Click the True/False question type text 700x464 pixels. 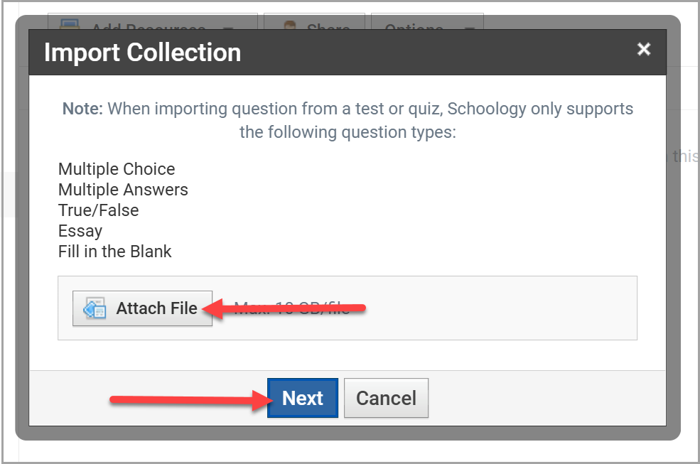pos(99,210)
